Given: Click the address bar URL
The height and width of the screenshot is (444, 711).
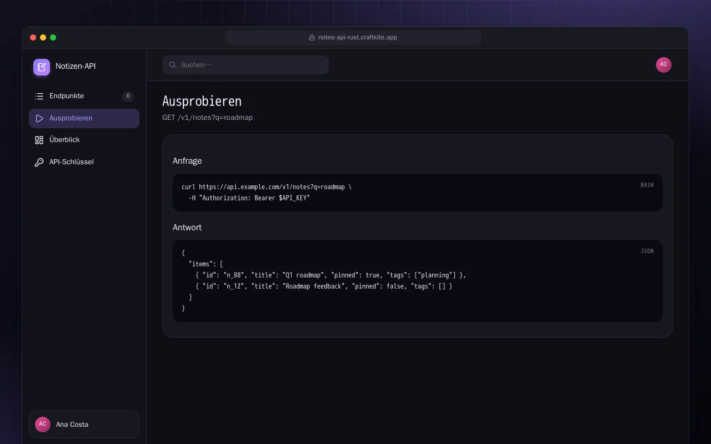Looking at the screenshot, I should pos(358,38).
